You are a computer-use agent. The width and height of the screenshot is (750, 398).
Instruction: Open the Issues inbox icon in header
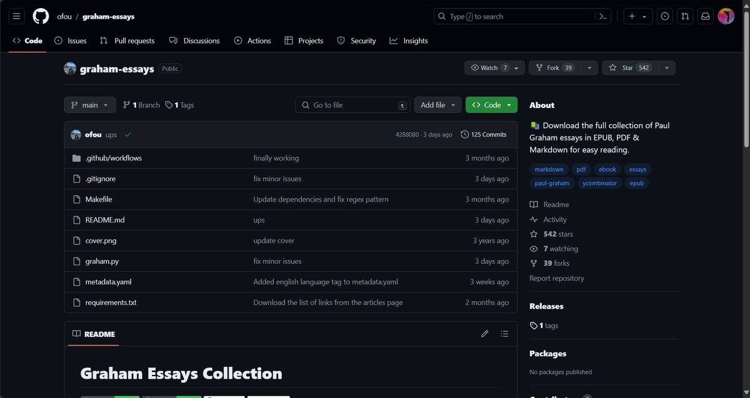coord(665,17)
